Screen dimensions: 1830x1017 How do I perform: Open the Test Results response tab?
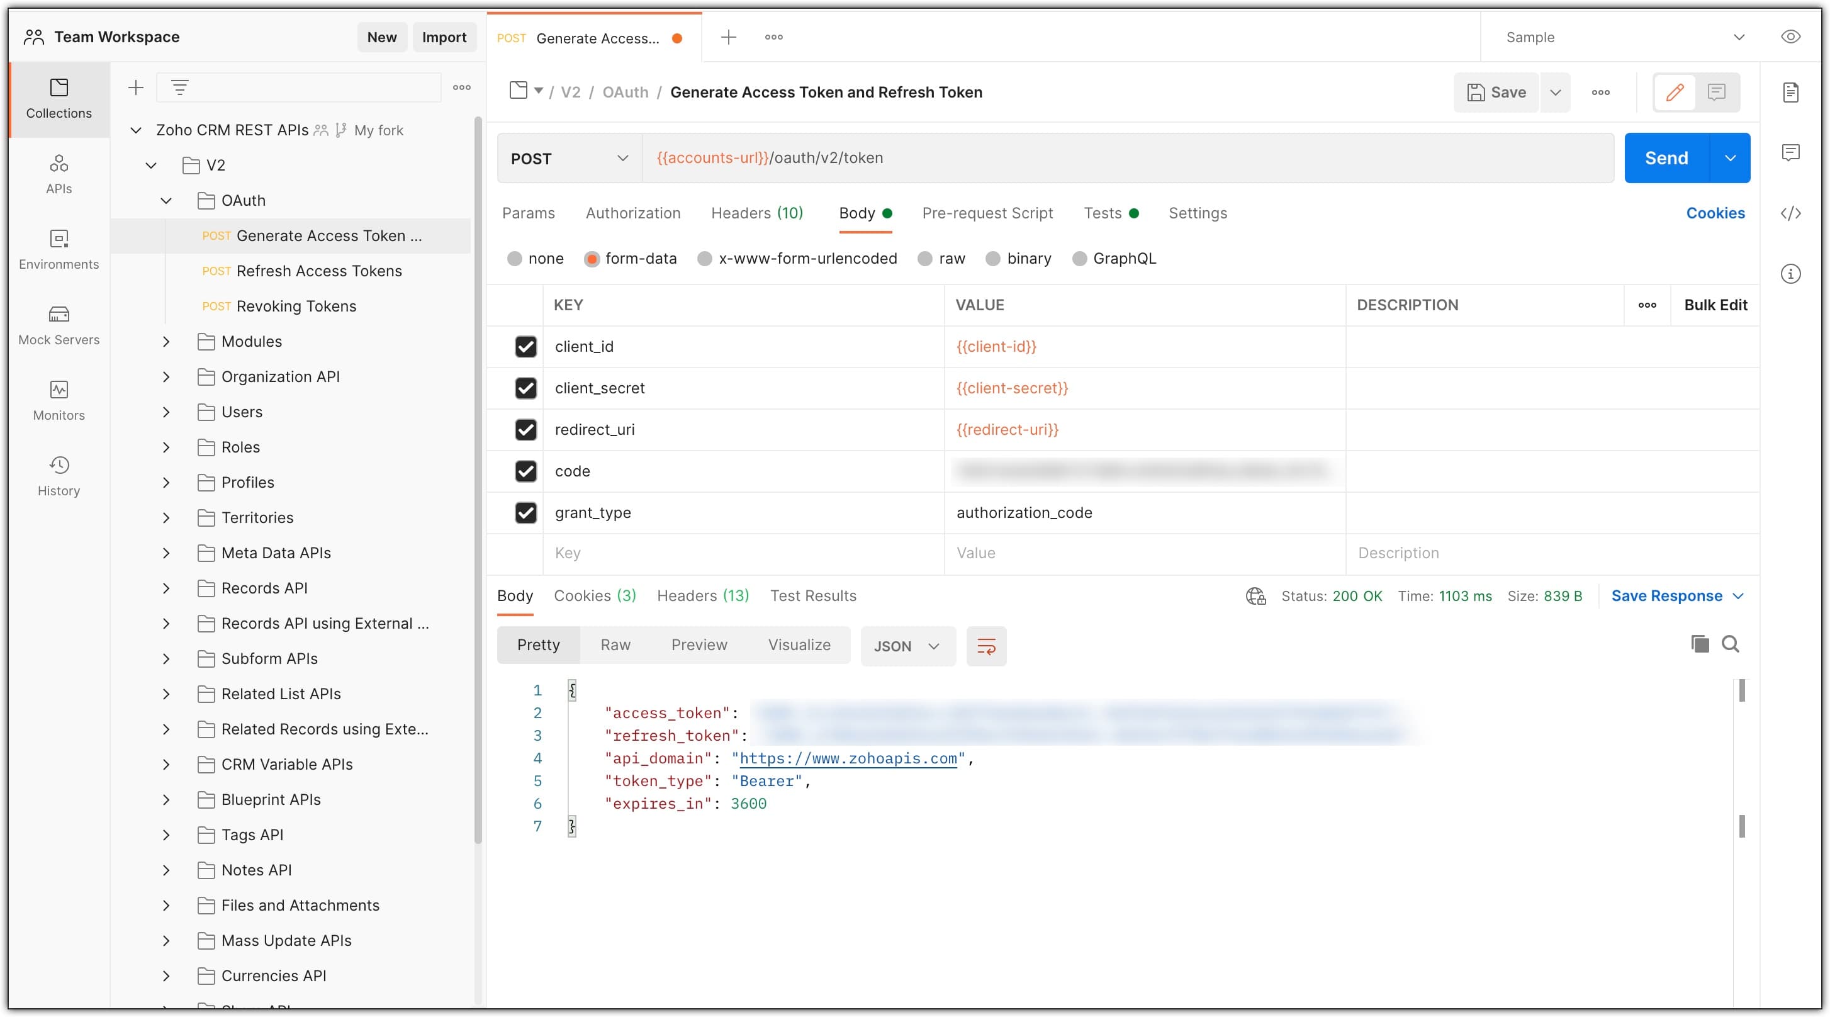(812, 596)
